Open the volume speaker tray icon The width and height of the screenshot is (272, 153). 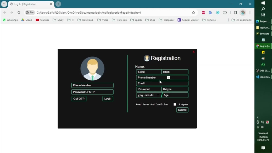(x=262, y=122)
